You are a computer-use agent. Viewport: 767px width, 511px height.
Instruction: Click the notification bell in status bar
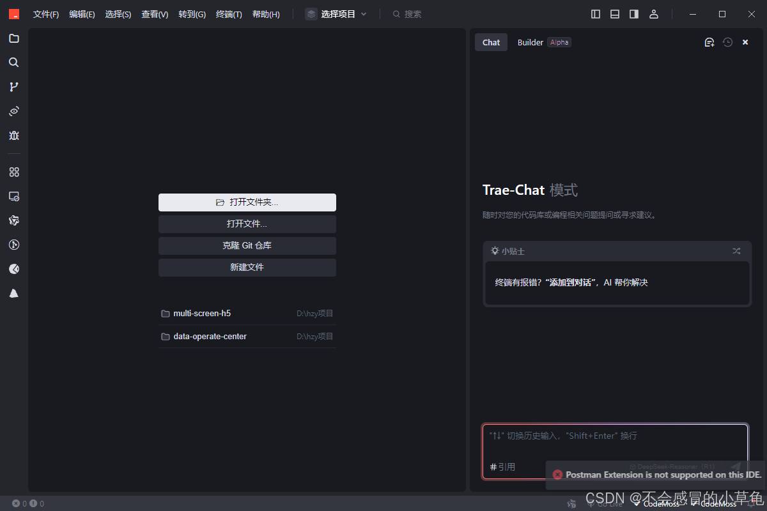[752, 503]
